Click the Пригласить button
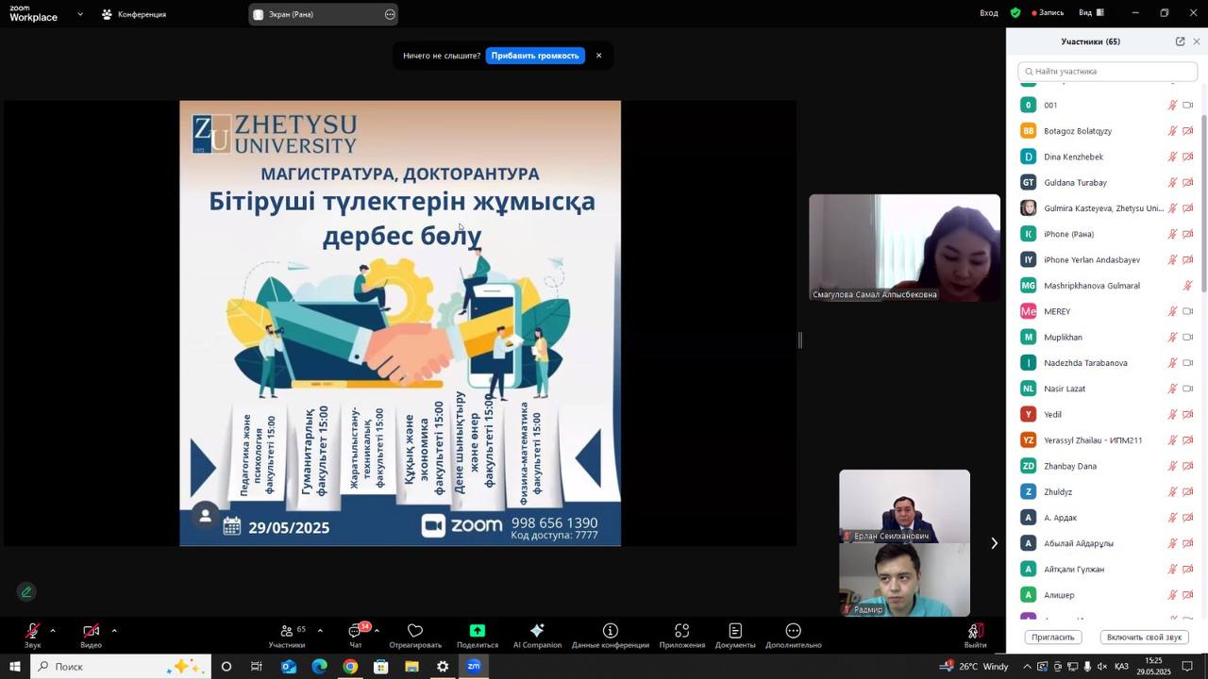Viewport: 1208px width, 679px height. (1052, 638)
